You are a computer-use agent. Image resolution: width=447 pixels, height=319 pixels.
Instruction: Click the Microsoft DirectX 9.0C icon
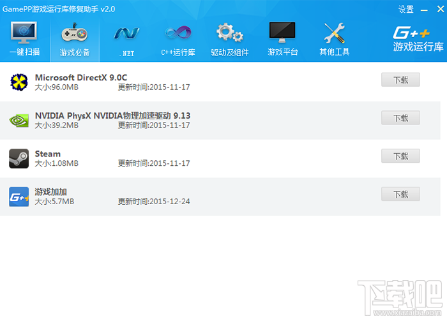point(19,82)
